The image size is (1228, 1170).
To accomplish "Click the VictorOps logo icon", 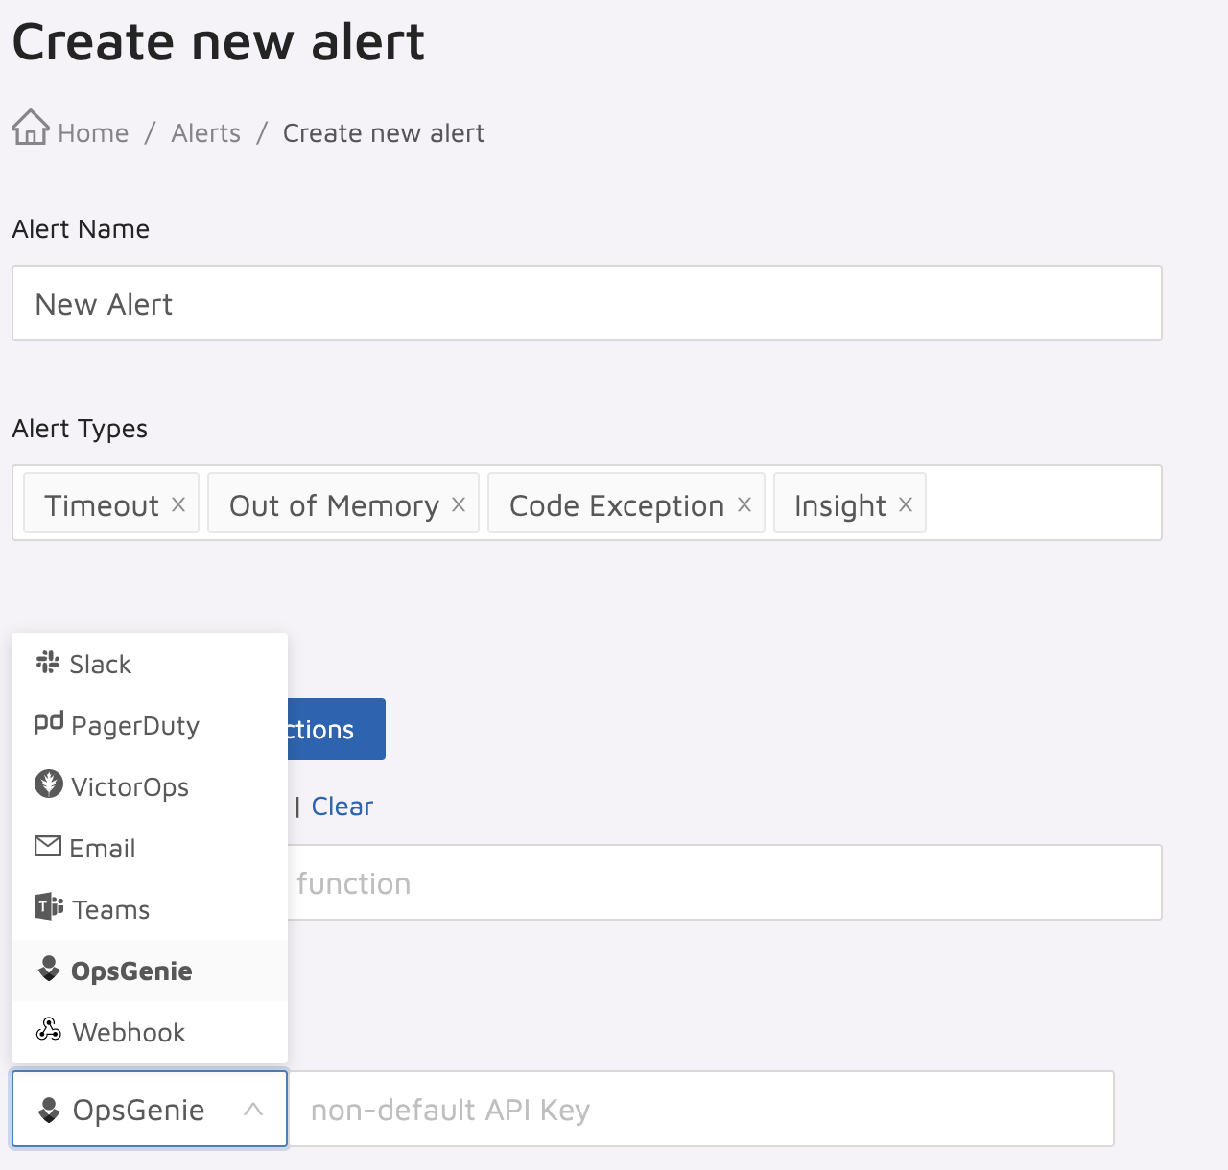I will pos(49,784).
